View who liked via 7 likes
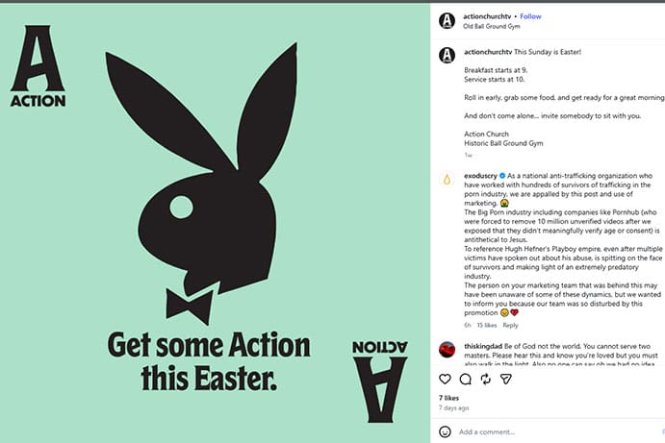Viewport: 665px width, 443px height. coord(449,398)
